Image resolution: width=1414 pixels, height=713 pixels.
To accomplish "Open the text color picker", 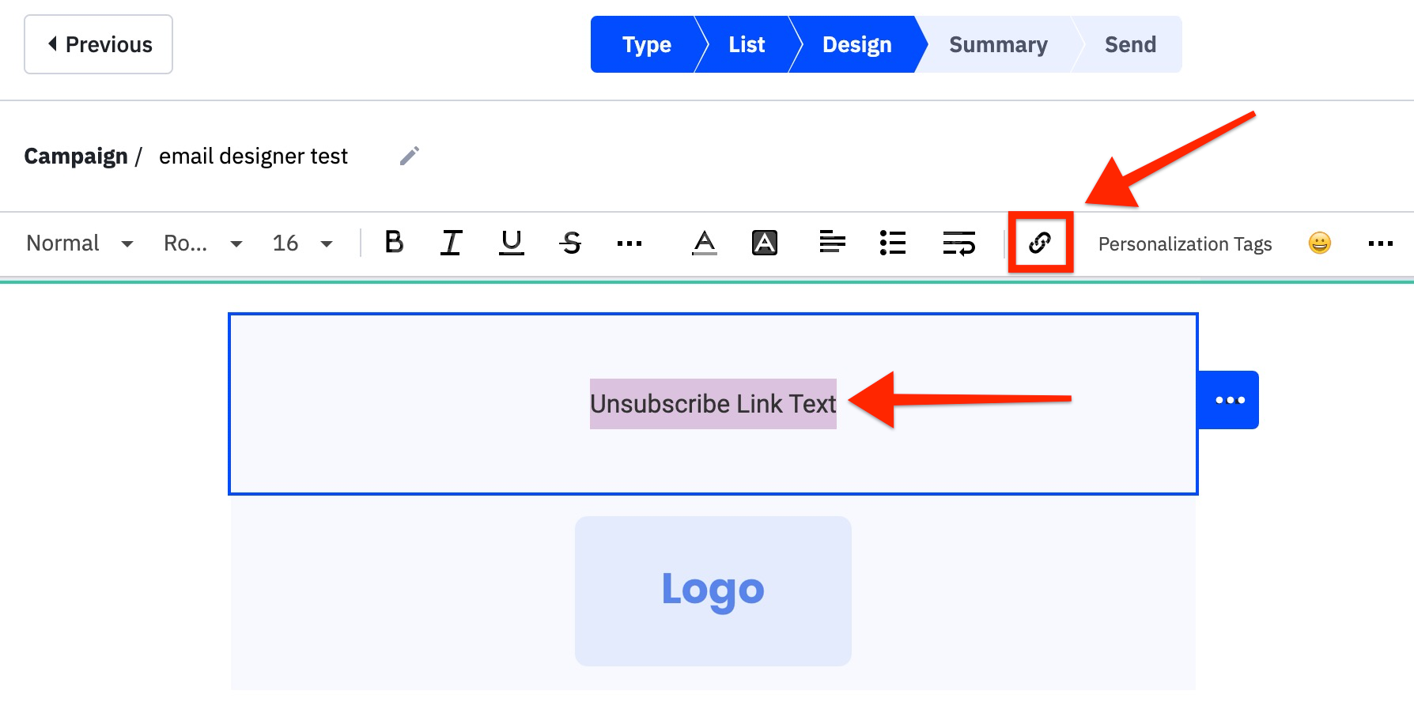I will [705, 243].
